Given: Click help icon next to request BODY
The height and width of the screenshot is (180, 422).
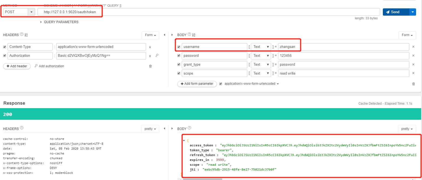Looking at the screenshot, I should pos(190,35).
